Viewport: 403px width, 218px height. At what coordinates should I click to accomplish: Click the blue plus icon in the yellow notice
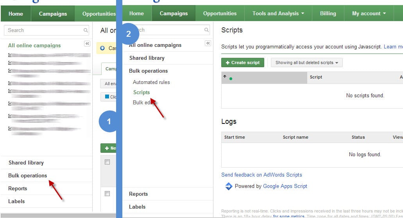(x=102, y=48)
